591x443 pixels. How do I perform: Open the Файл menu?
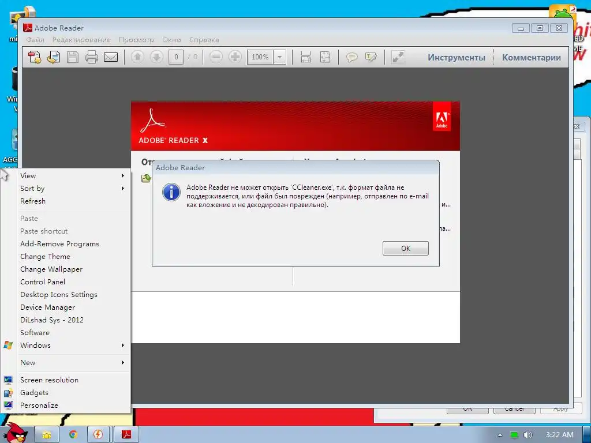(x=35, y=40)
